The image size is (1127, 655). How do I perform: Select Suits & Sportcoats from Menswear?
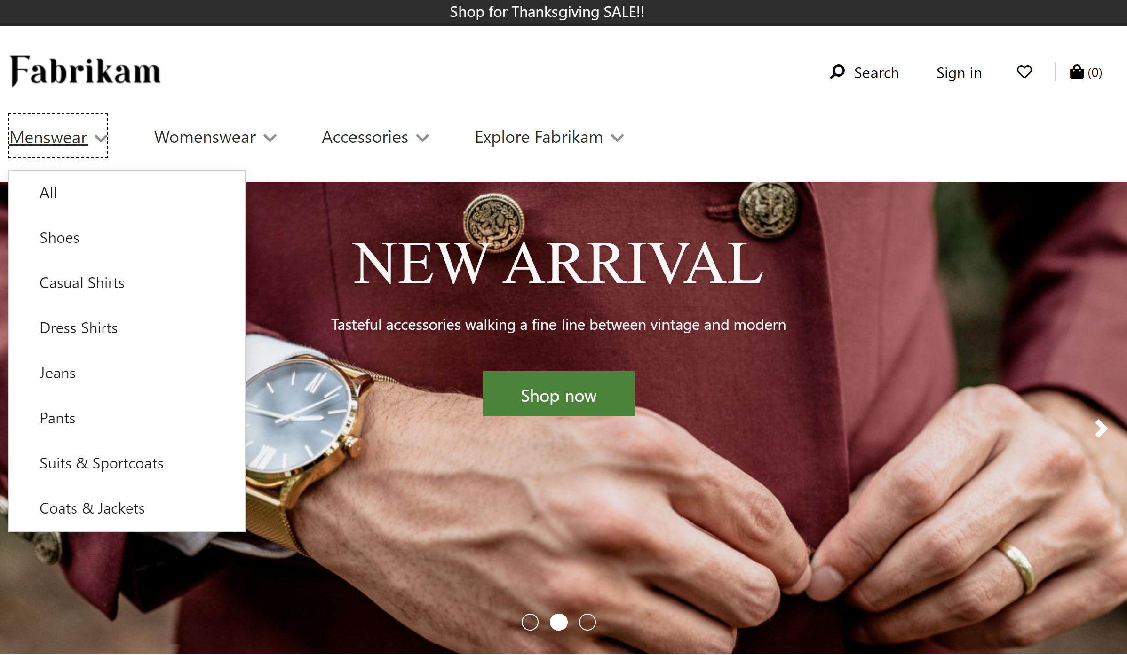[x=102, y=462]
